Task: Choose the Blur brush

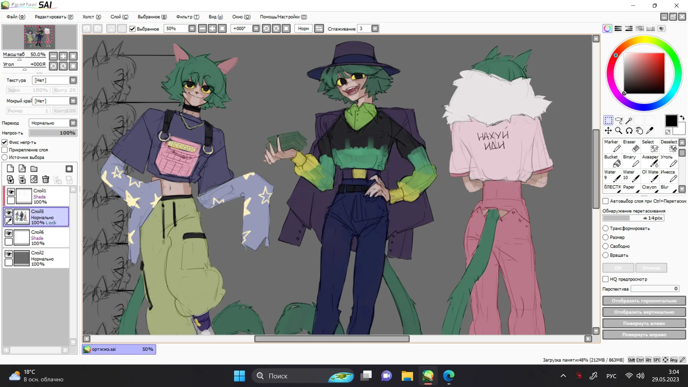Action: point(669,188)
